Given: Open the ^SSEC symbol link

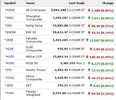Looking at the screenshot, I should (9, 18).
